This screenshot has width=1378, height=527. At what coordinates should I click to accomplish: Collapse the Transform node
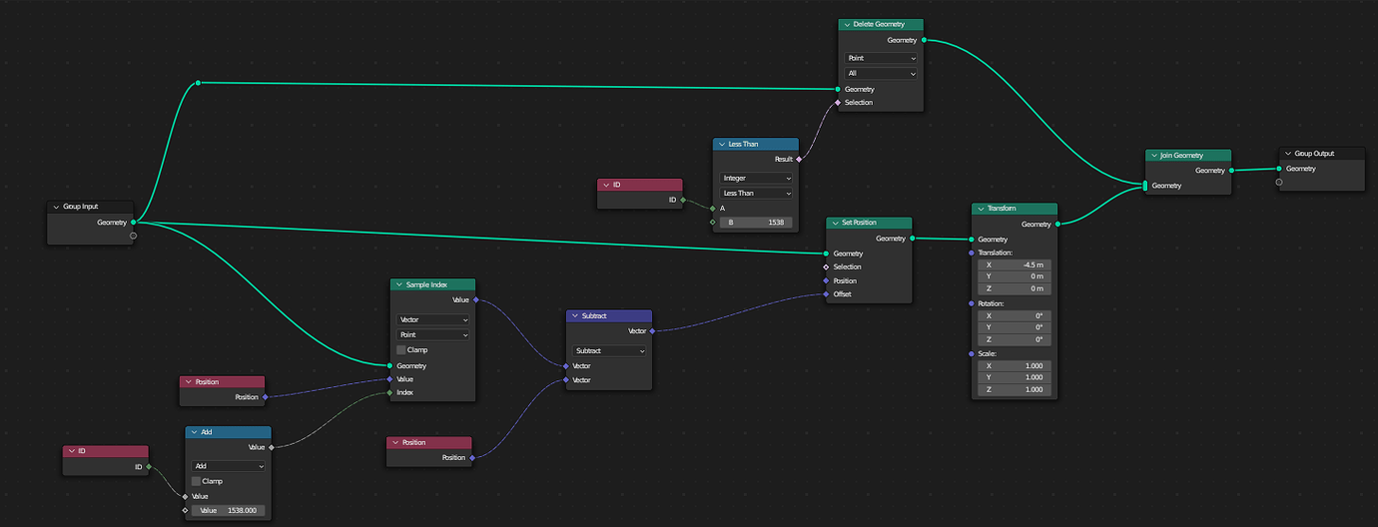click(981, 209)
